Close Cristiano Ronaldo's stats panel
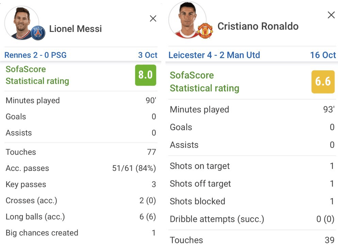338x247 pixels. (x=331, y=15)
